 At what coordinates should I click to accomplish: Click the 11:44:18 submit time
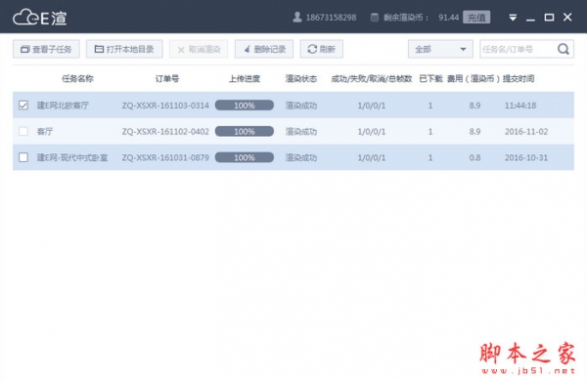[520, 106]
